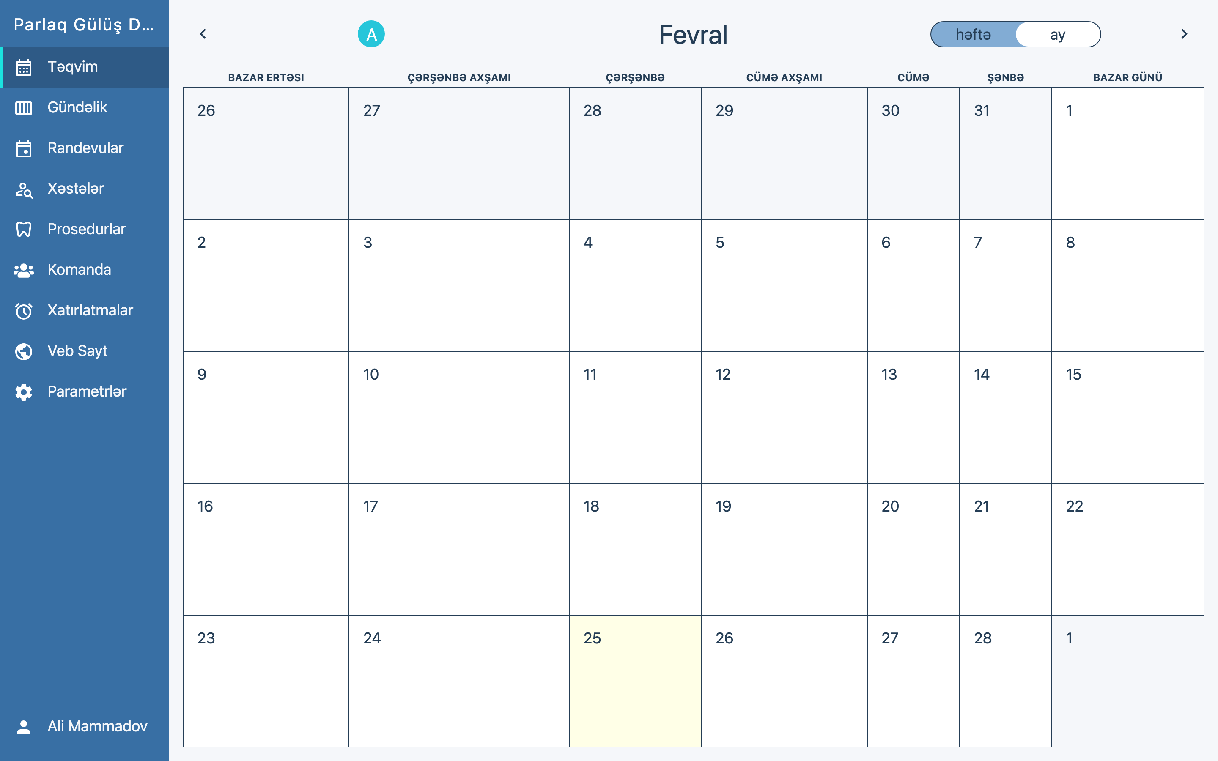Click the Ali Mammadov profile link
1218x761 pixels.
[x=97, y=726]
